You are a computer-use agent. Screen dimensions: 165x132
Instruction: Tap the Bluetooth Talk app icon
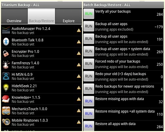tap(6, 42)
